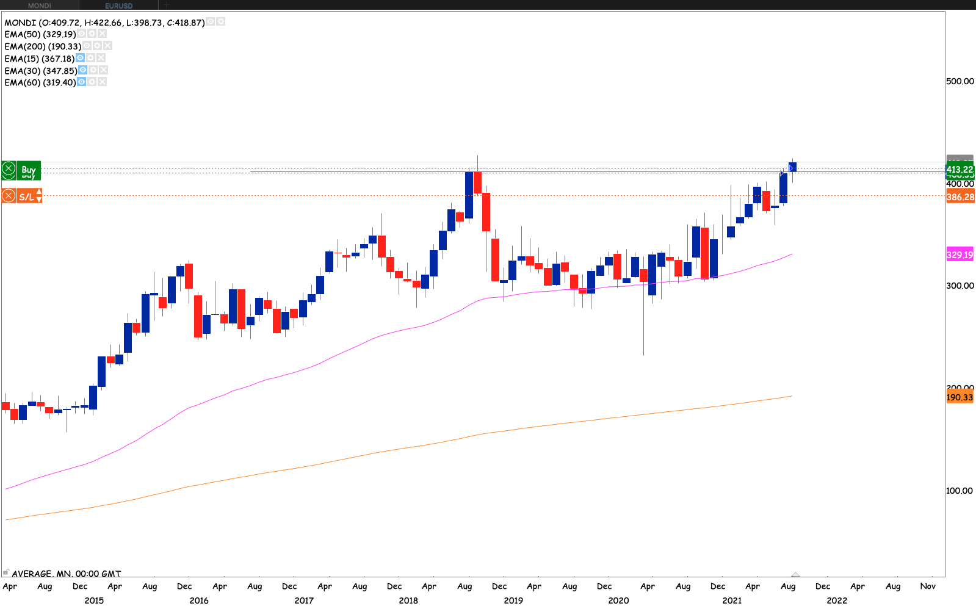
Task: Delete the EMA(30) indicator using X
Action: [x=103, y=70]
